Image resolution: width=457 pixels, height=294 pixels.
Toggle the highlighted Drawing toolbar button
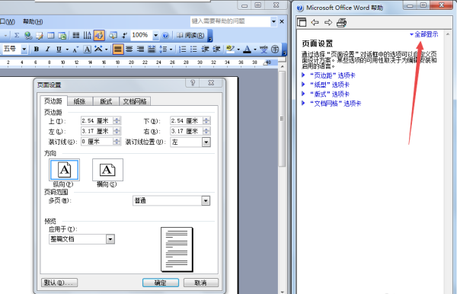click(99, 35)
